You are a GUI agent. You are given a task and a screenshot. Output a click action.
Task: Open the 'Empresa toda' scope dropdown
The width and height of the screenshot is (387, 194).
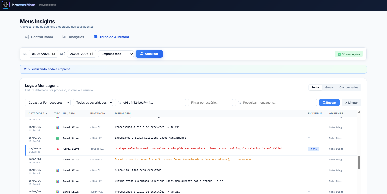[116, 54]
